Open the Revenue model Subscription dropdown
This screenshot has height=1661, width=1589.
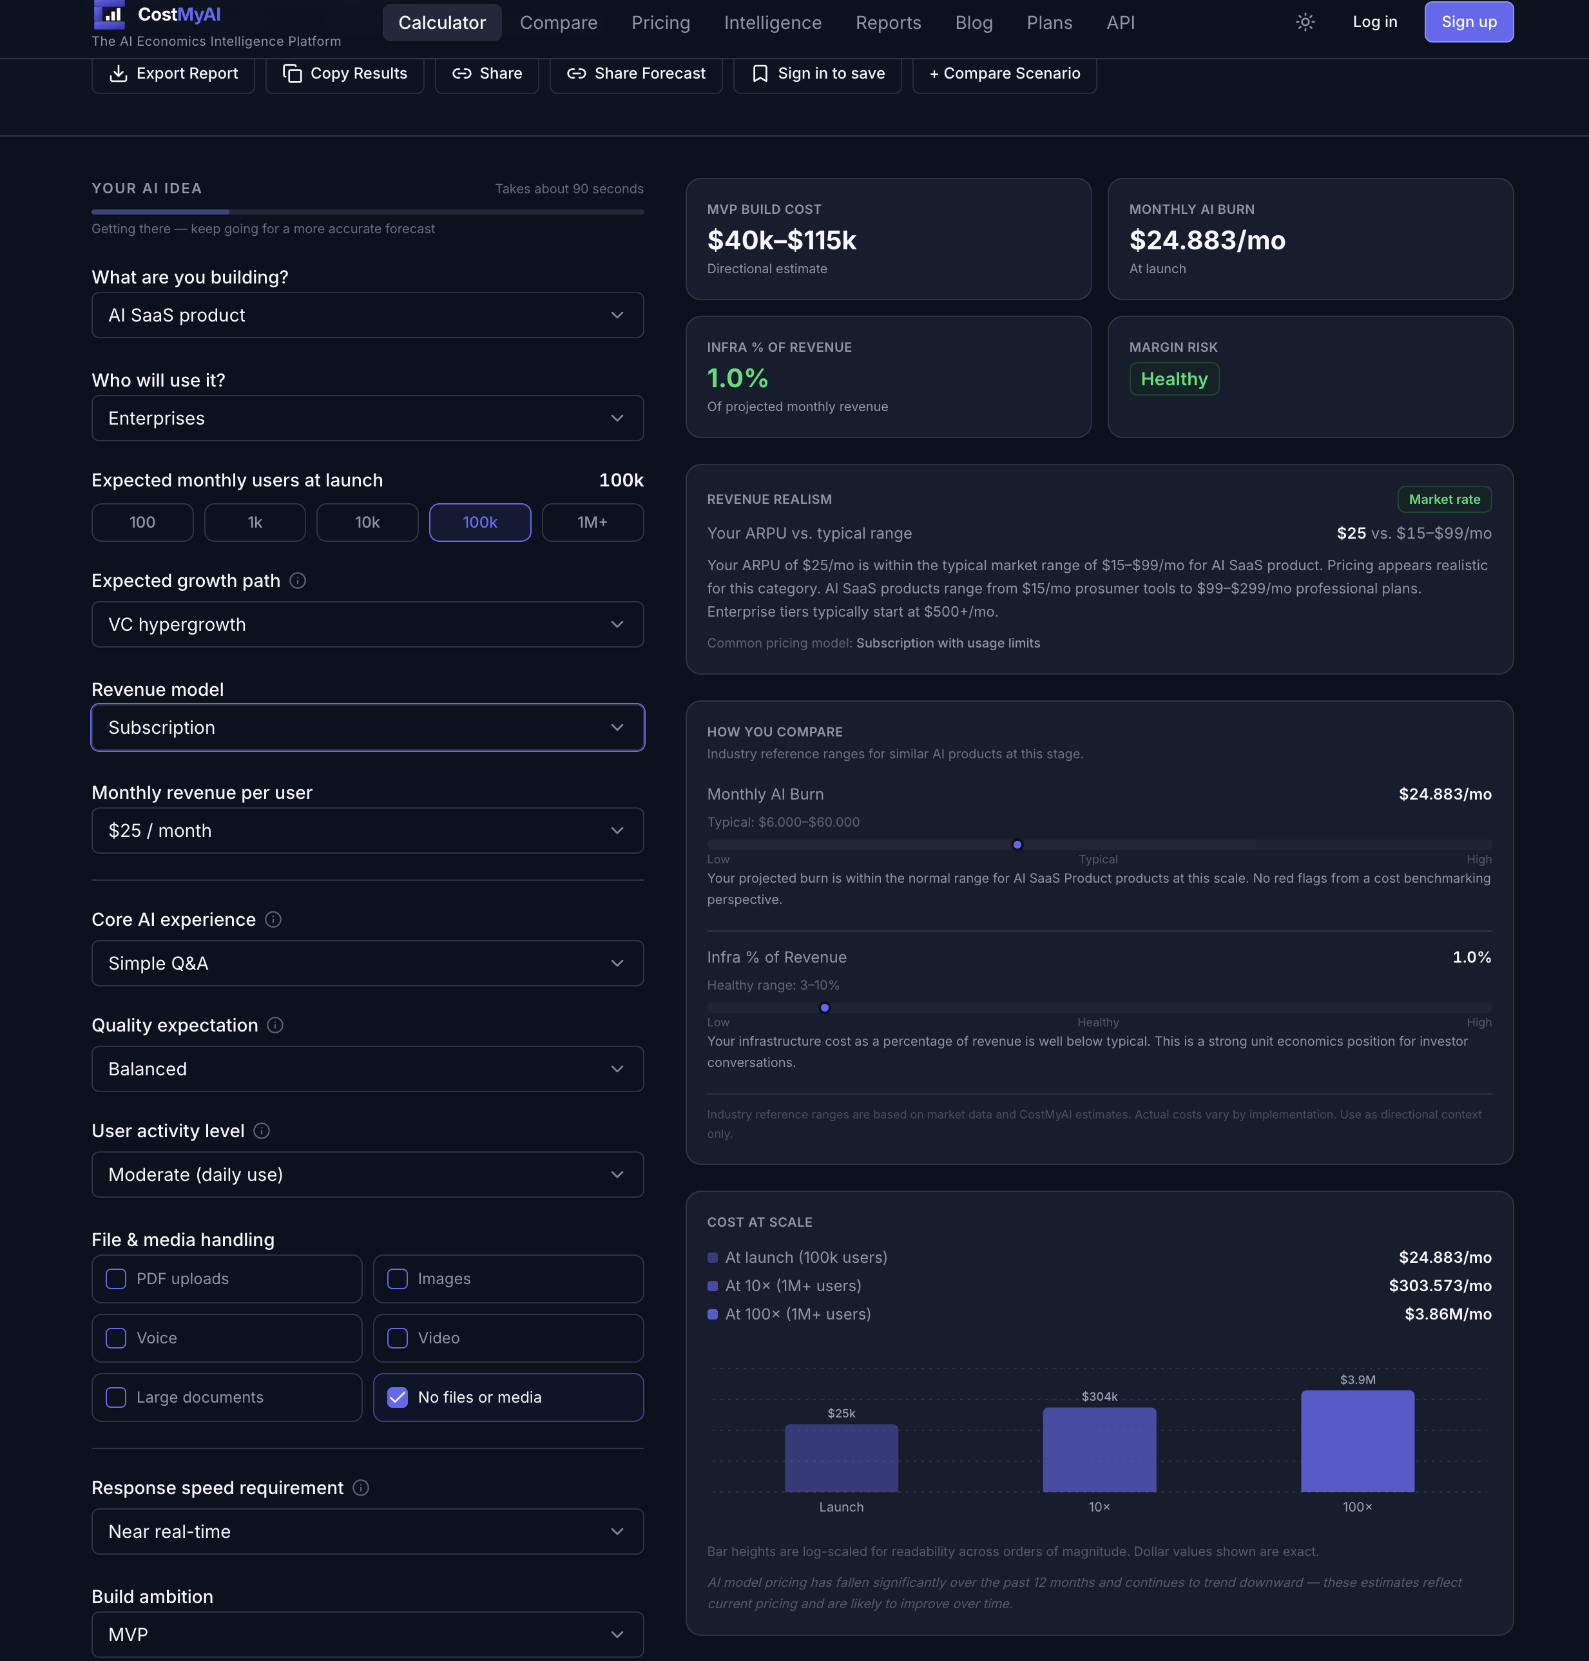[x=367, y=727]
